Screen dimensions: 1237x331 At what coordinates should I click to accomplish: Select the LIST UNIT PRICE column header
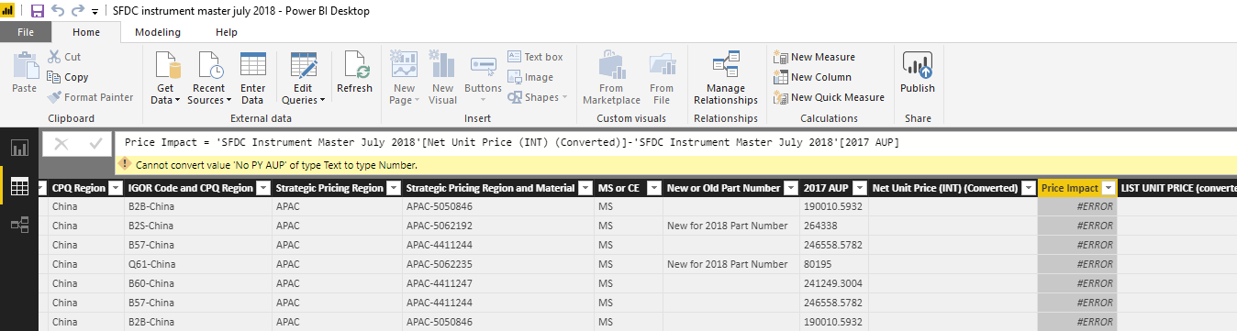point(1176,188)
